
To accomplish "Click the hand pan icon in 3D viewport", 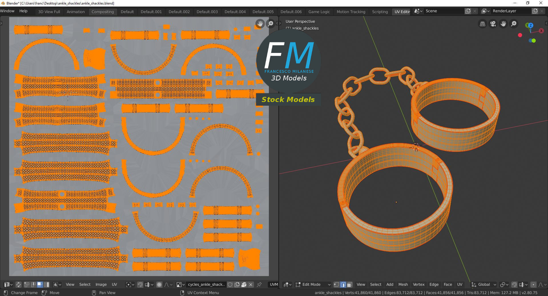I will pos(503,24).
